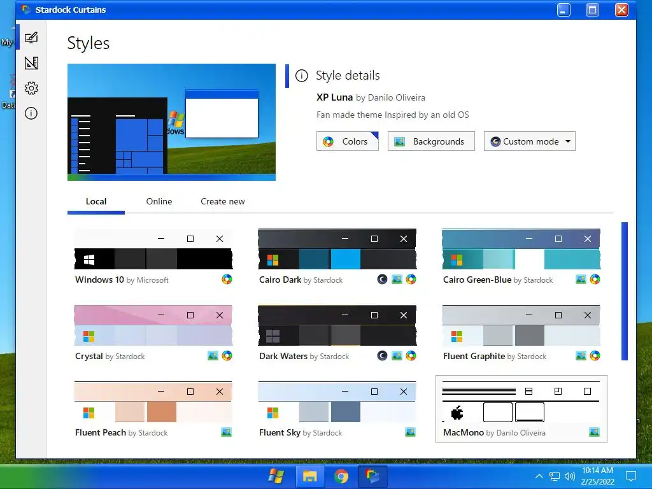Click MacMono's background image icon
The width and height of the screenshot is (652, 489).
(x=595, y=432)
